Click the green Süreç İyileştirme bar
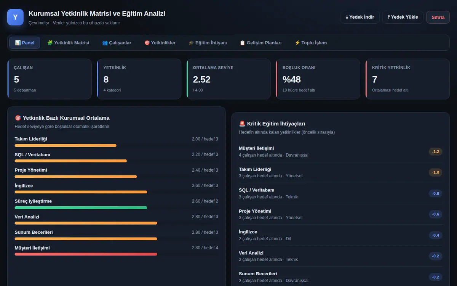457x286 pixels. click(81, 207)
